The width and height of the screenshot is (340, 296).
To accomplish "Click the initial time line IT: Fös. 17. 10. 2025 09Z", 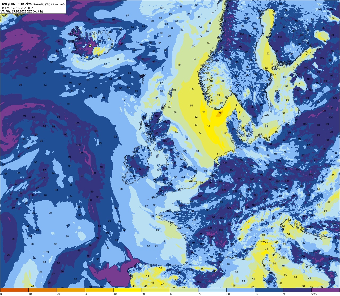I will tap(17, 8).
